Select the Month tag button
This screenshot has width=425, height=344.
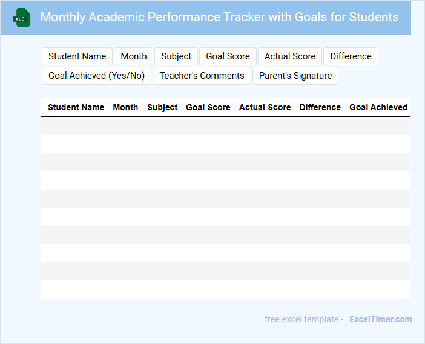pos(133,56)
